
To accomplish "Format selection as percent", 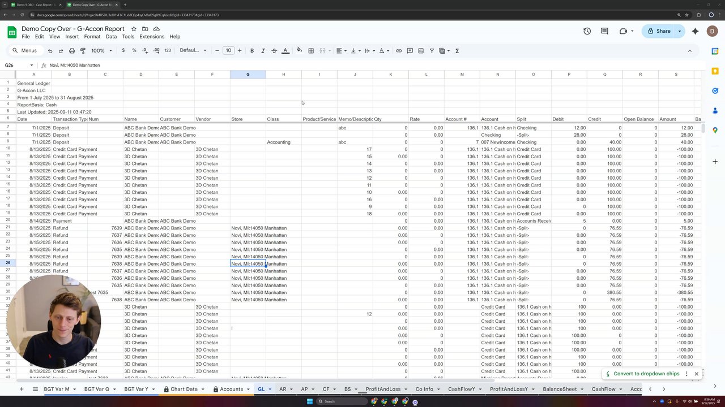I will coord(134,51).
